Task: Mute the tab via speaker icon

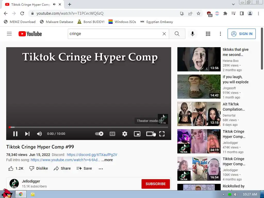Action: (x=54, y=4)
